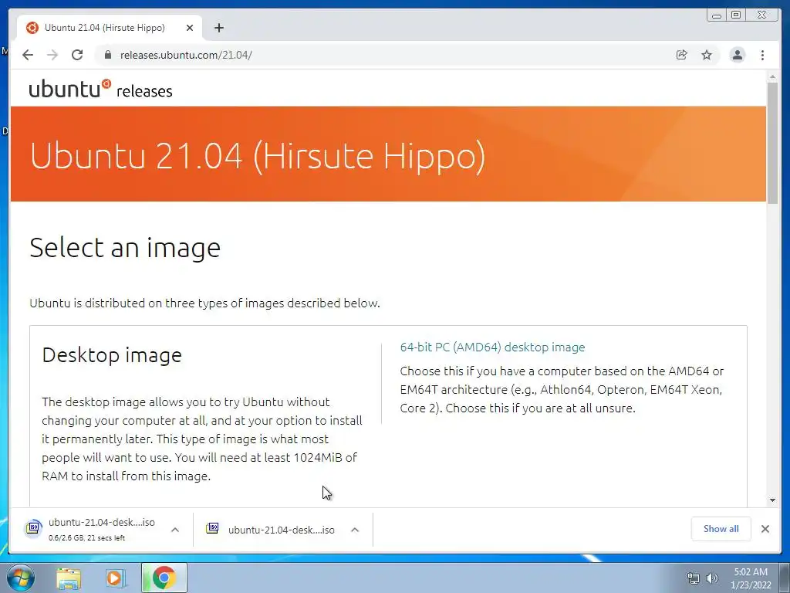790x593 pixels.
Task: Share this page using the share icon
Action: click(x=682, y=55)
